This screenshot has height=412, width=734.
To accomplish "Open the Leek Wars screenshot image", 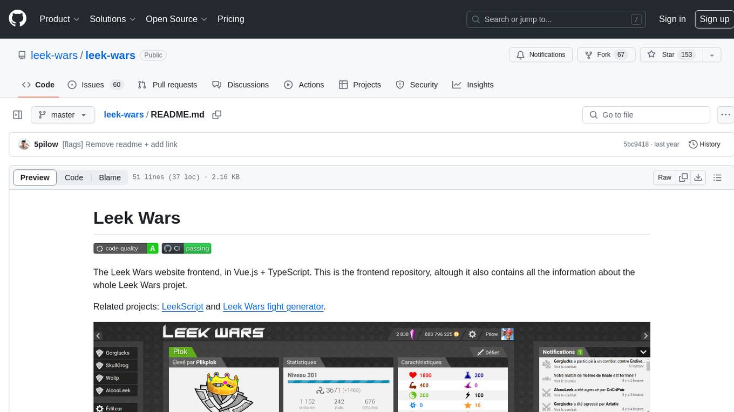I will 371,367.
